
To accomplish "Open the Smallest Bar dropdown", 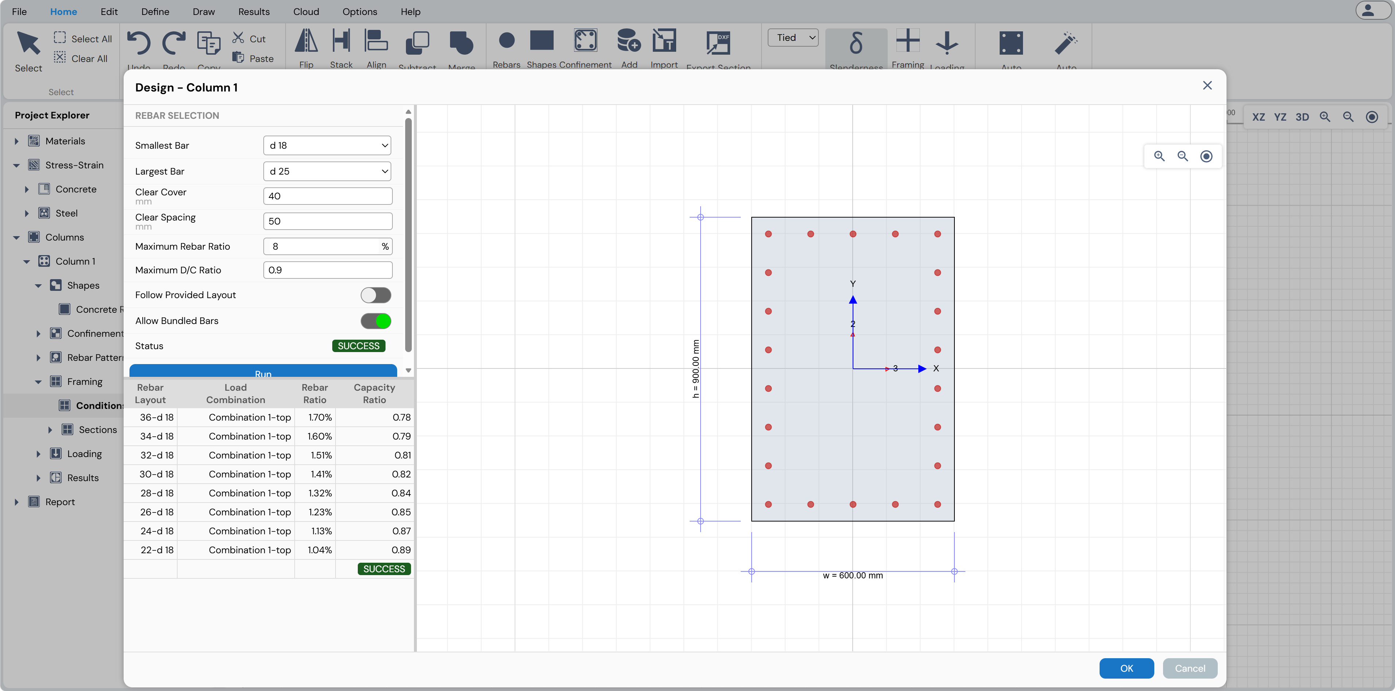I will pos(327,145).
